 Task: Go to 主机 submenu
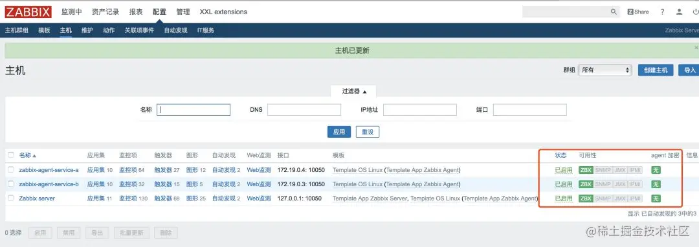click(x=65, y=30)
